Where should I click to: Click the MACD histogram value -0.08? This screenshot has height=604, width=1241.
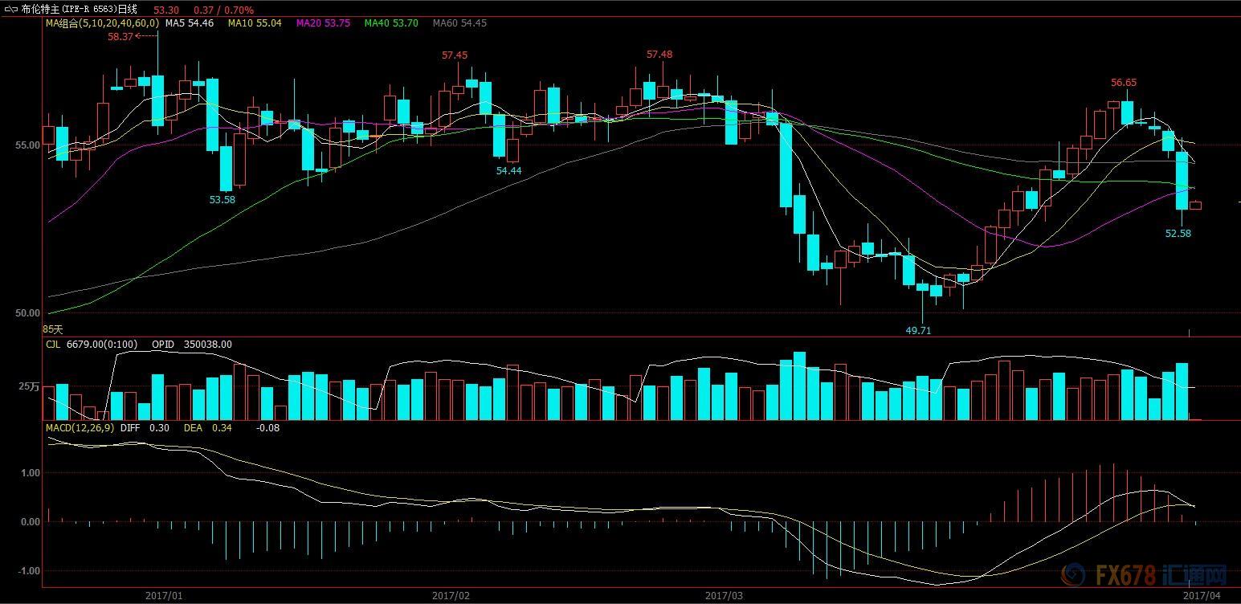(268, 428)
